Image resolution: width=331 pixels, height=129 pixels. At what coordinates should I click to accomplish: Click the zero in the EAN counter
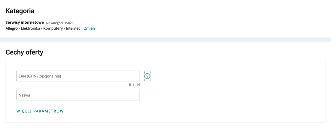click(x=130, y=85)
